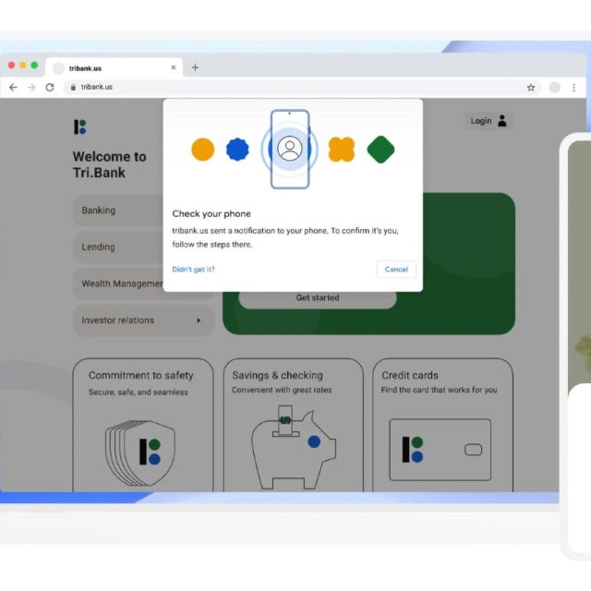Click the Get started button
The height and width of the screenshot is (591, 591).
[x=318, y=298]
